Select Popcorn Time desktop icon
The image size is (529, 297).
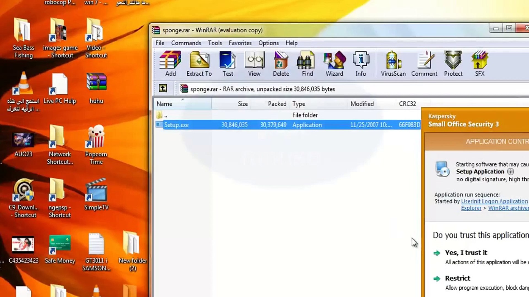coord(96,145)
